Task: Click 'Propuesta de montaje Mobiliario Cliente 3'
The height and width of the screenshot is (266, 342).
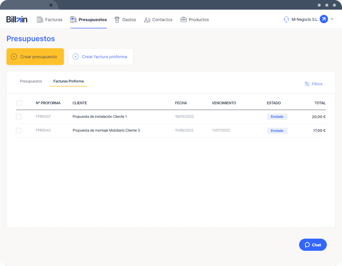Action: pyautogui.click(x=106, y=130)
